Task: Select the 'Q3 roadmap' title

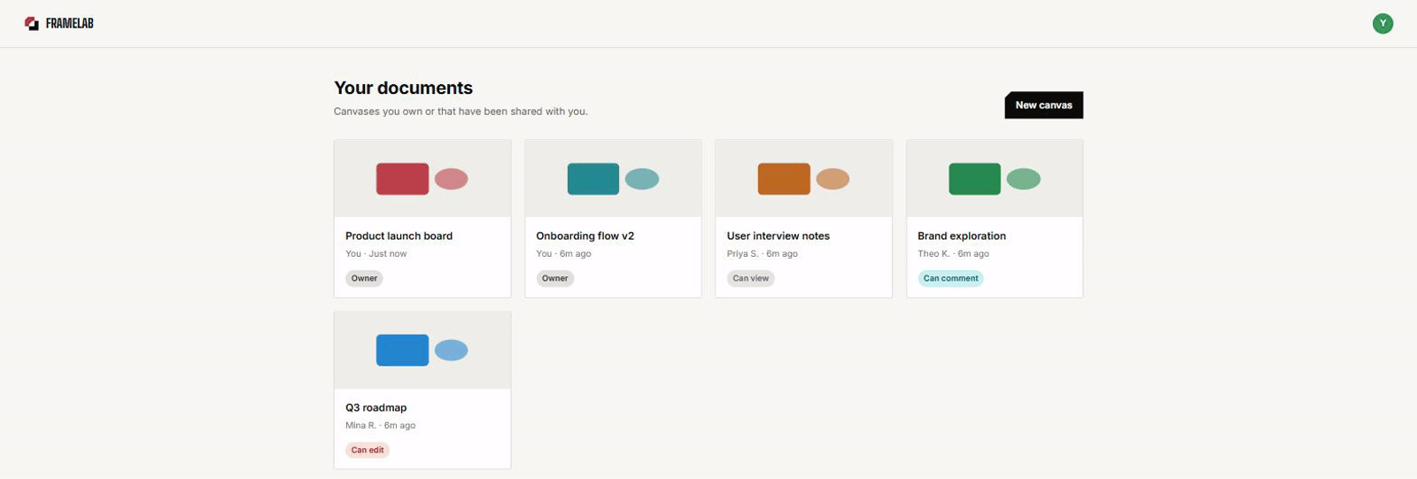Action: tap(376, 408)
